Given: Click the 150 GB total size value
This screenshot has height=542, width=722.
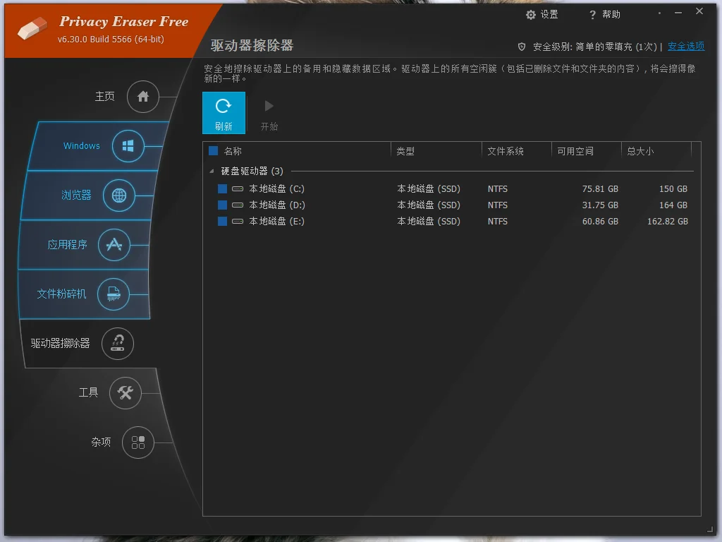Looking at the screenshot, I should [673, 189].
